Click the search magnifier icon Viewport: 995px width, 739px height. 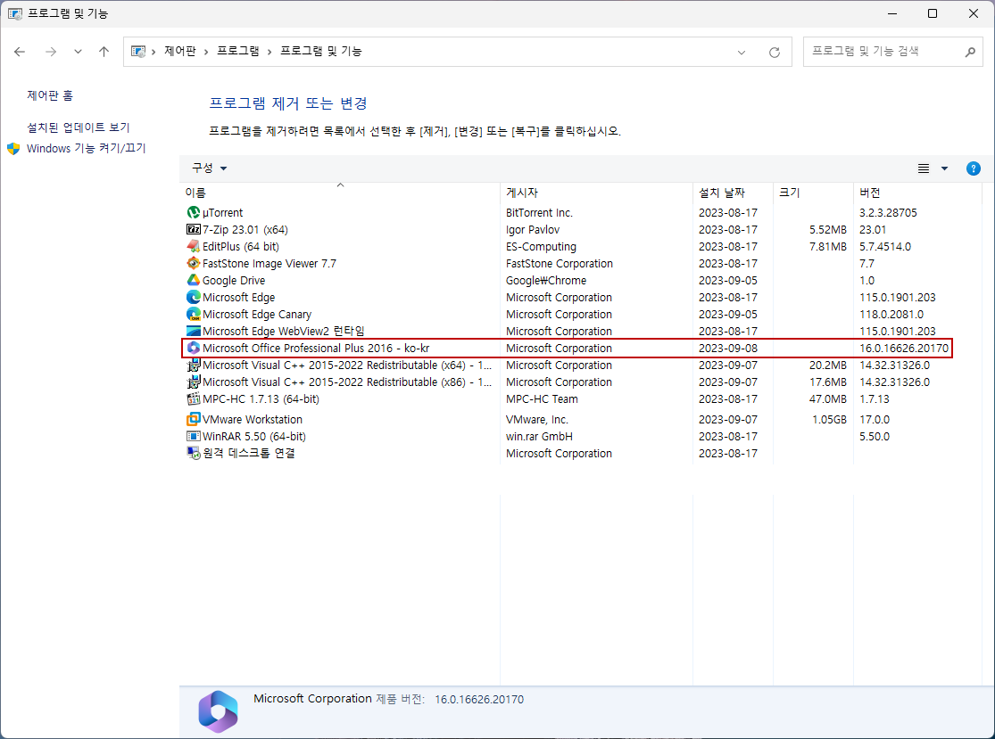point(970,52)
